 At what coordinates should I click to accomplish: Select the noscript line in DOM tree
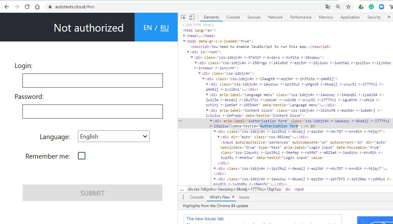(x=260, y=47)
